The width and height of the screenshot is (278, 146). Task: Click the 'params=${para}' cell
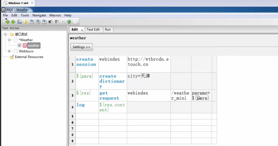201,96
